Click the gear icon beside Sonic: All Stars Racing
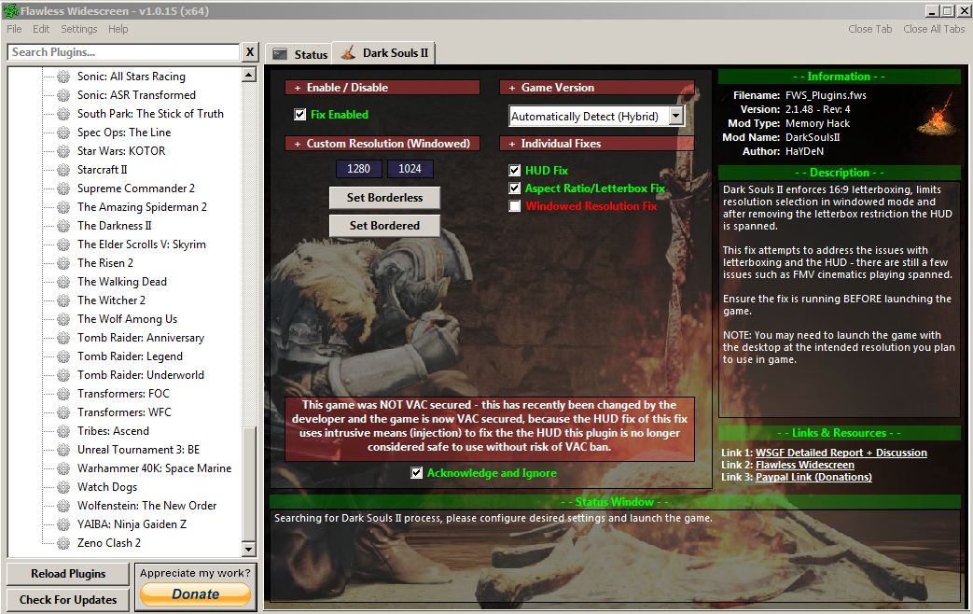 63,77
